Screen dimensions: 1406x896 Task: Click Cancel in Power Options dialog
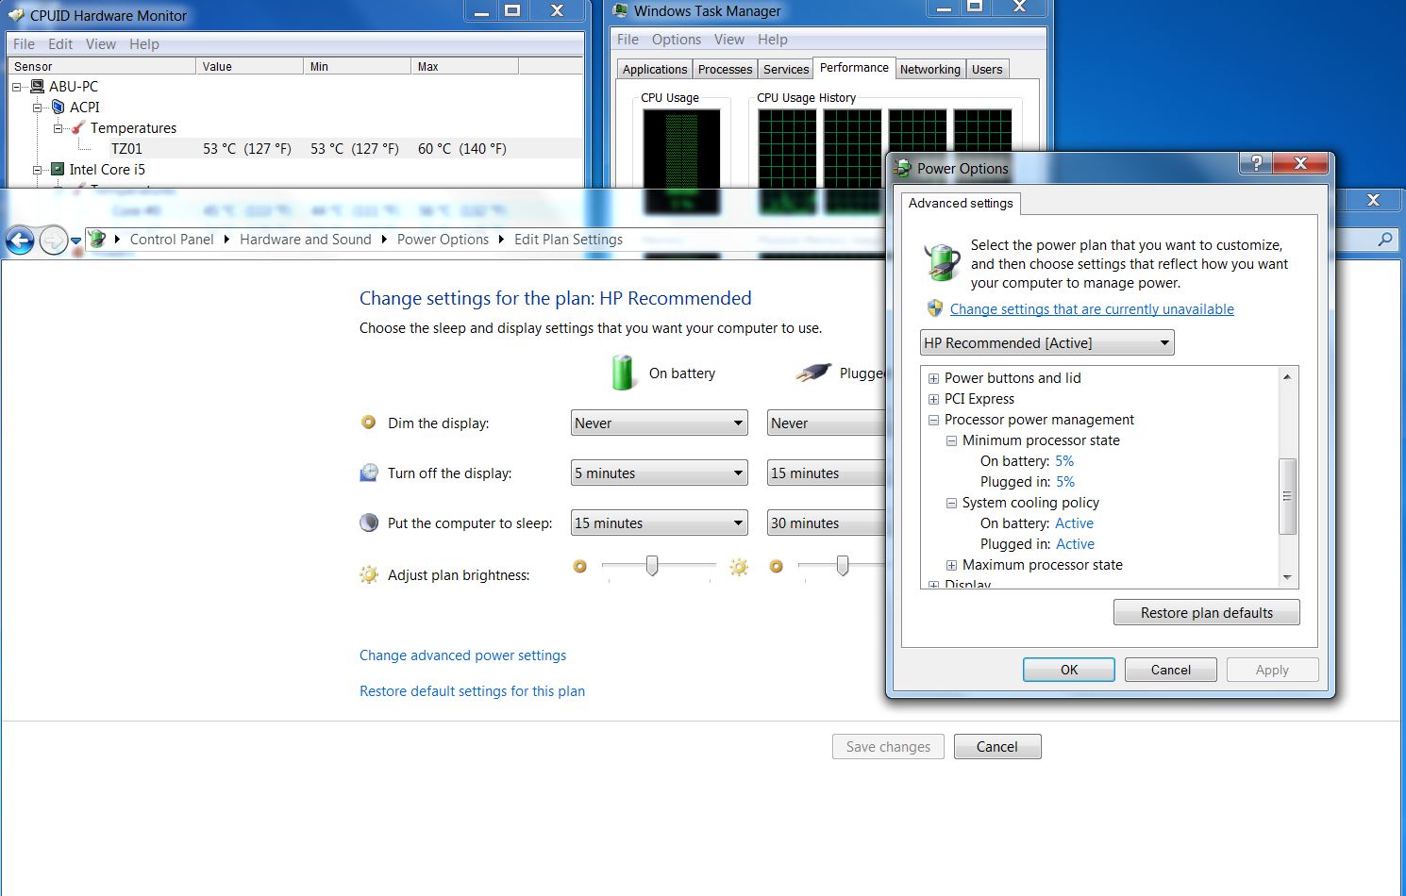1171,670
